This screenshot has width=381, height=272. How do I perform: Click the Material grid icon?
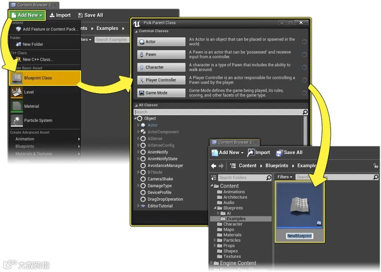(x=17, y=106)
